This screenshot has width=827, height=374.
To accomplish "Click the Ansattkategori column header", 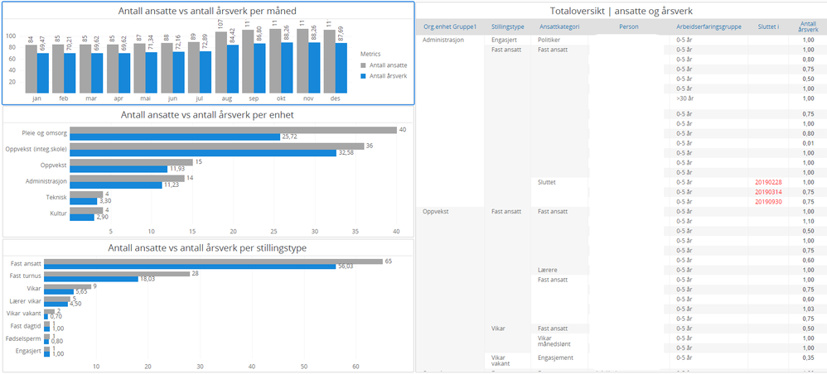I will click(556, 26).
